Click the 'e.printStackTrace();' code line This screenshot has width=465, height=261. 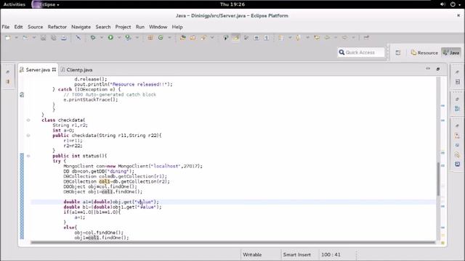90,100
